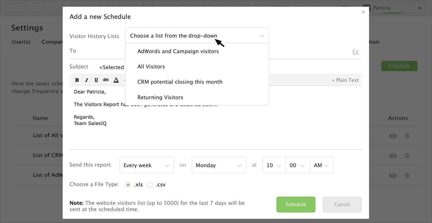Click trash icon in List of CRM row
This screenshot has width=432, height=223.
pyautogui.click(x=407, y=155)
